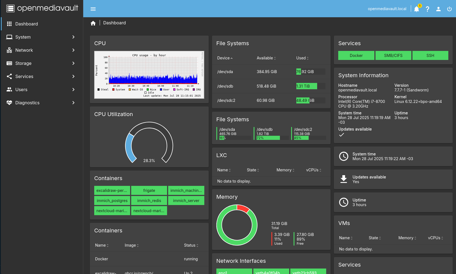The width and height of the screenshot is (456, 274).
Task: Expand Users submenu chevron
Action: pyautogui.click(x=73, y=90)
